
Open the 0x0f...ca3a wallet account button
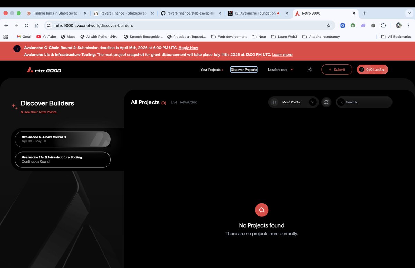(372, 70)
